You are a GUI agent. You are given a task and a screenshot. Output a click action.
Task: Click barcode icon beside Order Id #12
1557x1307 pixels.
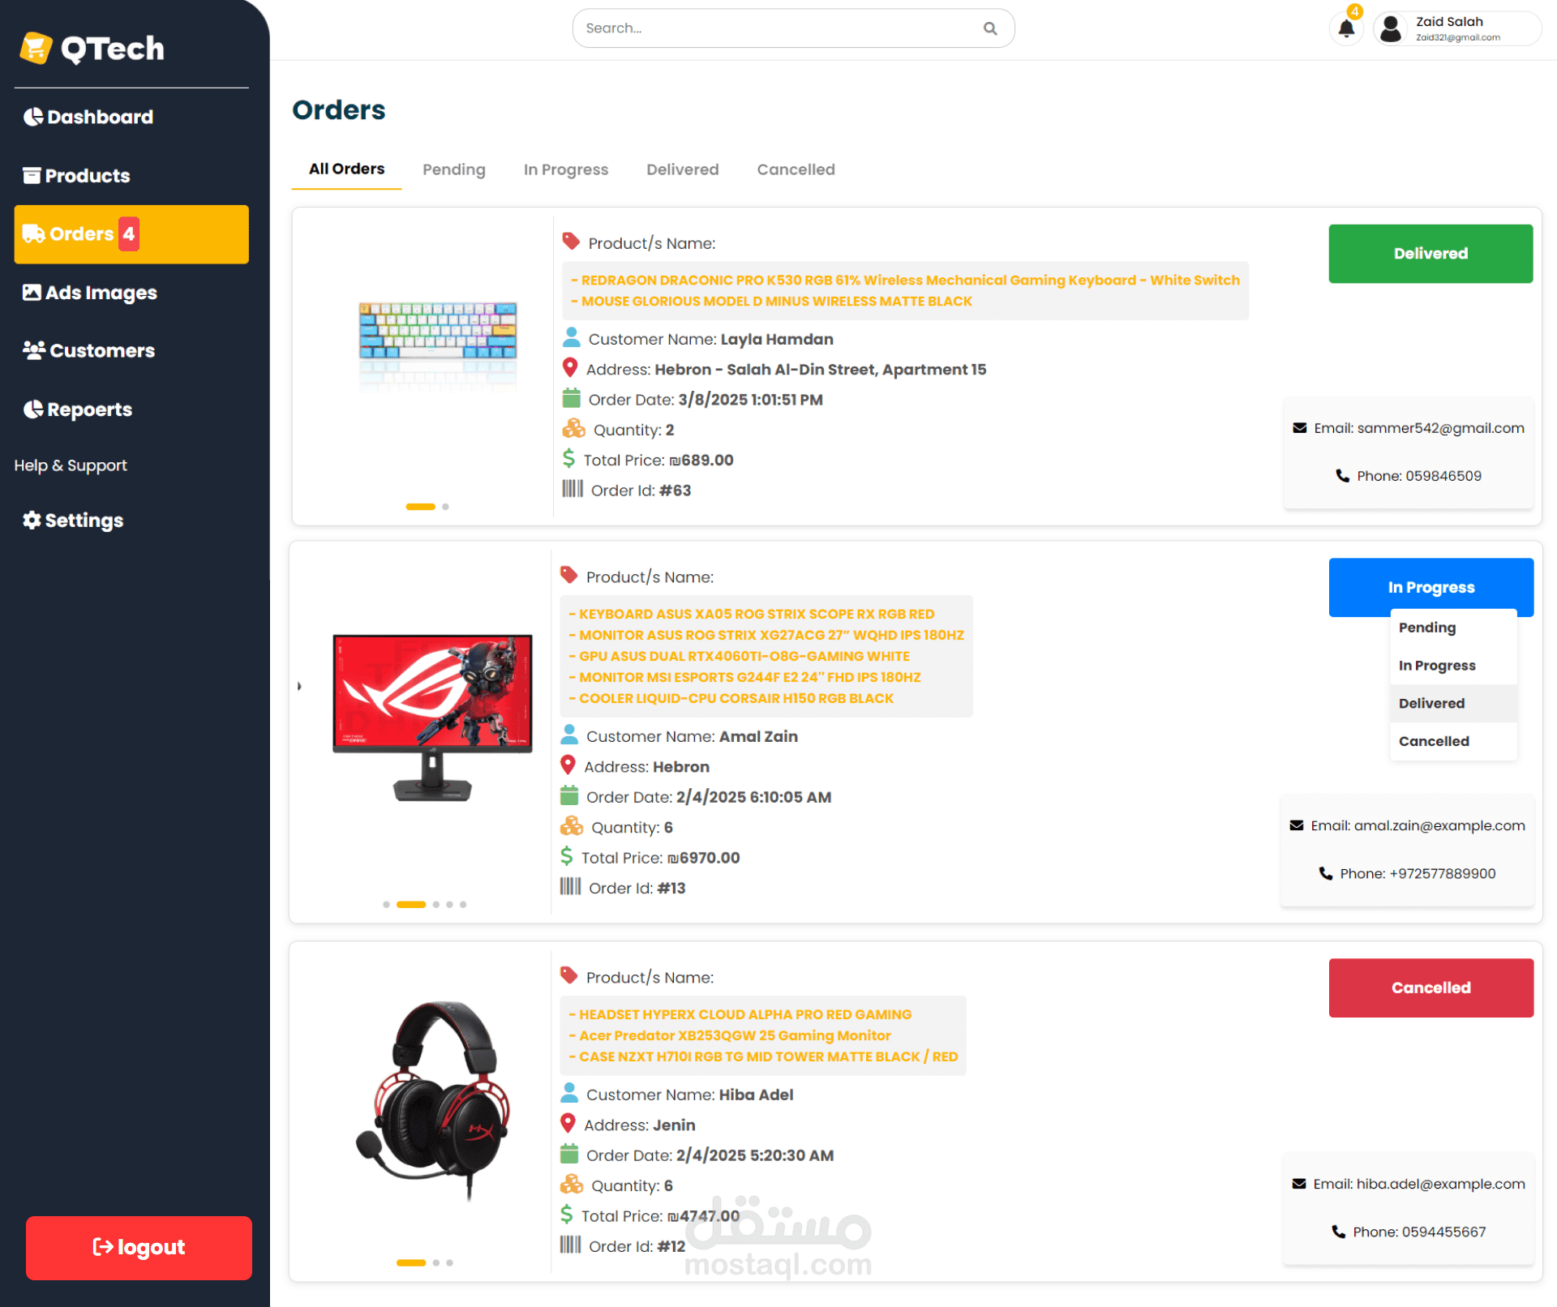tap(570, 1245)
